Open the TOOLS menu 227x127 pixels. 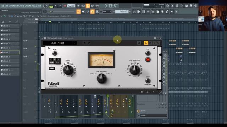click(34, 6)
